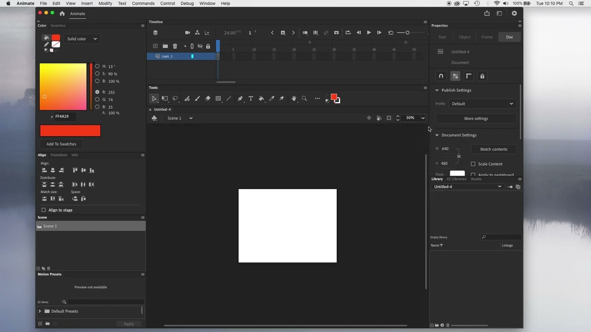Open the Commands menu
Screen dimensions: 591x332
click(x=143, y=3)
